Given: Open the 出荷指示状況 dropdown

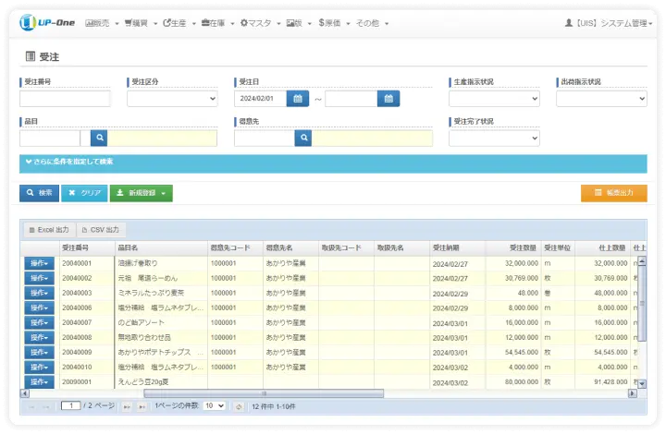Looking at the screenshot, I should (601, 99).
